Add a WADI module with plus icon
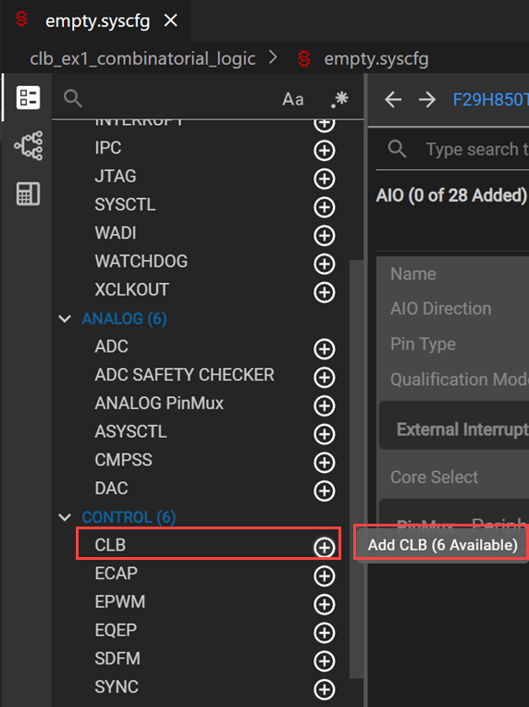The height and width of the screenshot is (707, 529). pos(324,236)
